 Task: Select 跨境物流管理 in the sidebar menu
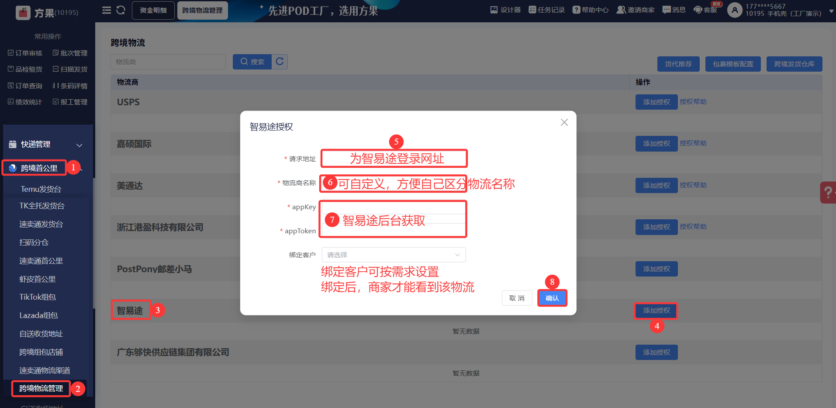41,388
